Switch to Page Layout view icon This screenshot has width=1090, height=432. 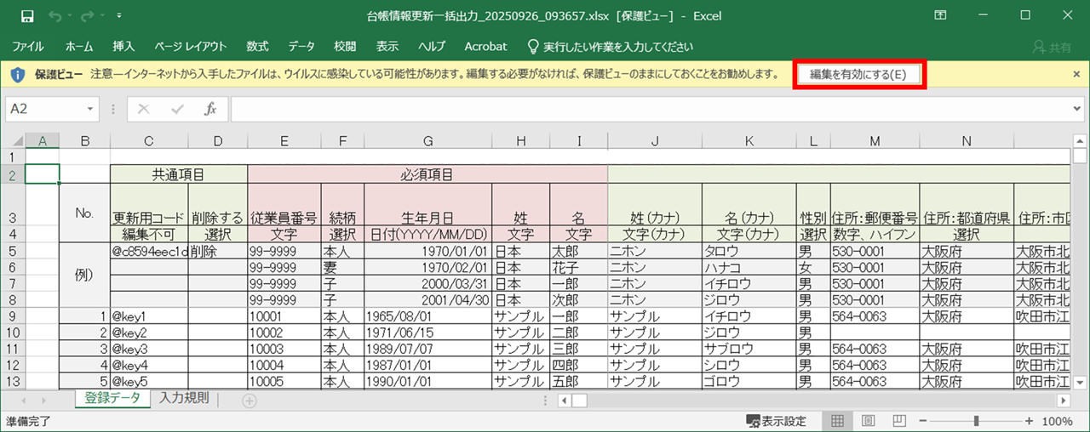coord(869,421)
